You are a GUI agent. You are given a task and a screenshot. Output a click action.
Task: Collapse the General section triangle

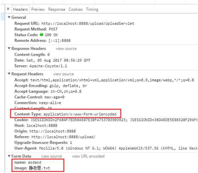pos(9,17)
